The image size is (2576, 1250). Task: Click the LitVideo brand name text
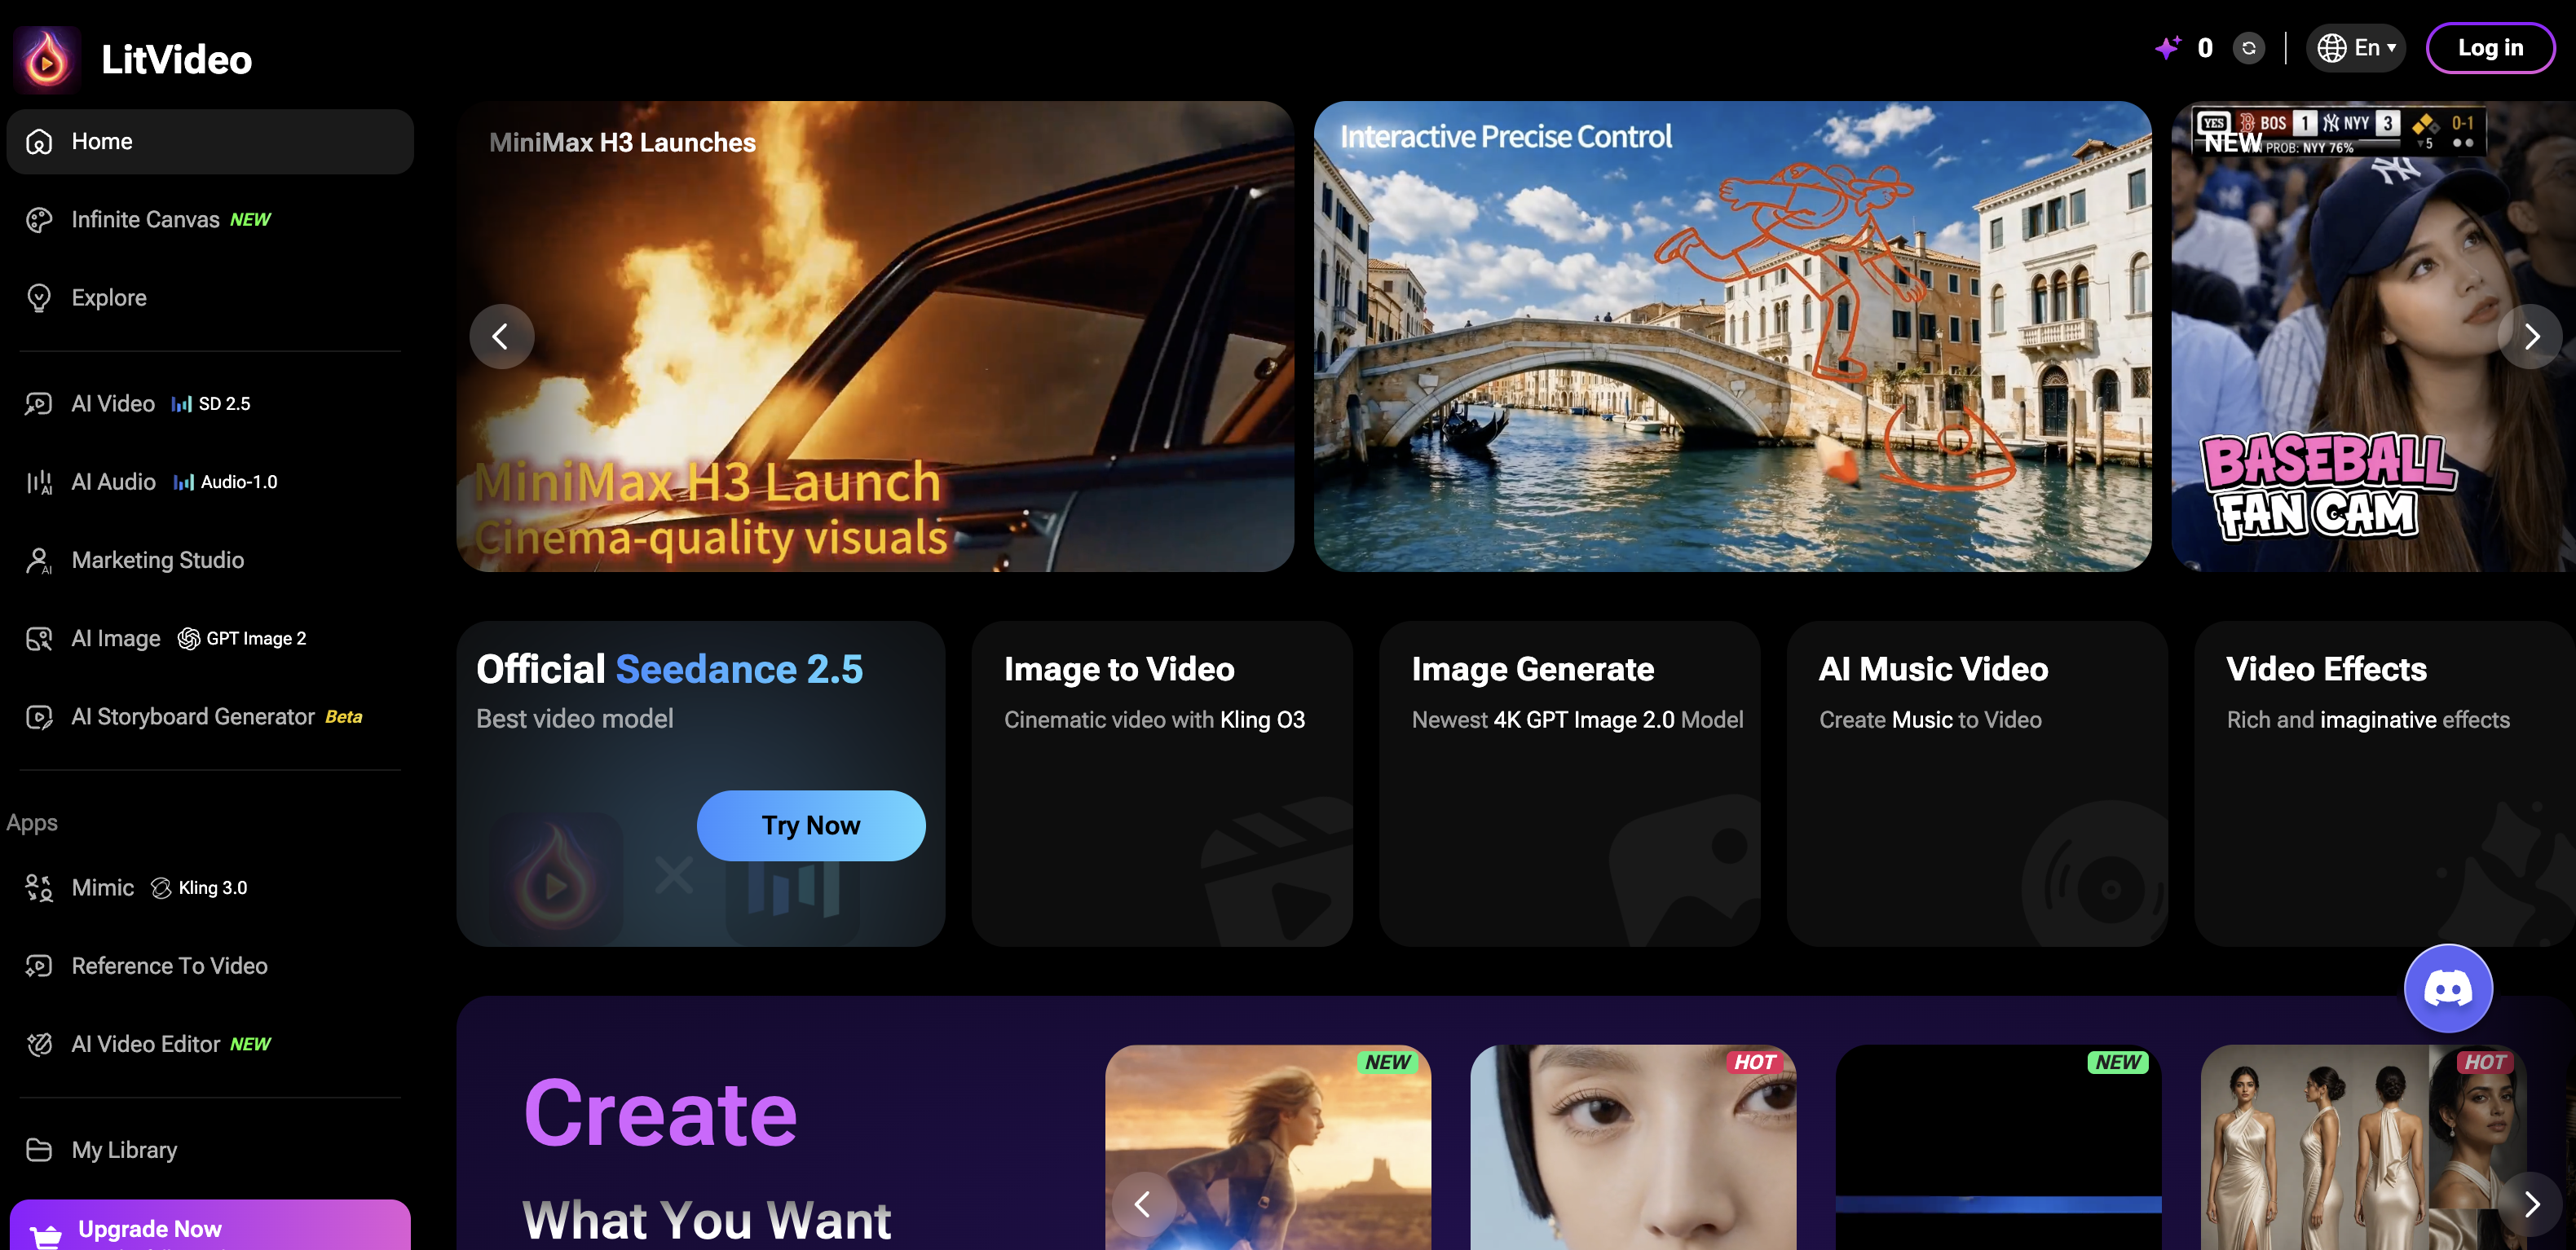[x=177, y=60]
